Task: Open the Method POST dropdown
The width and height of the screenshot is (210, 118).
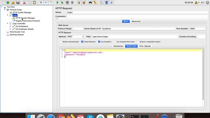Action: click(x=76, y=36)
